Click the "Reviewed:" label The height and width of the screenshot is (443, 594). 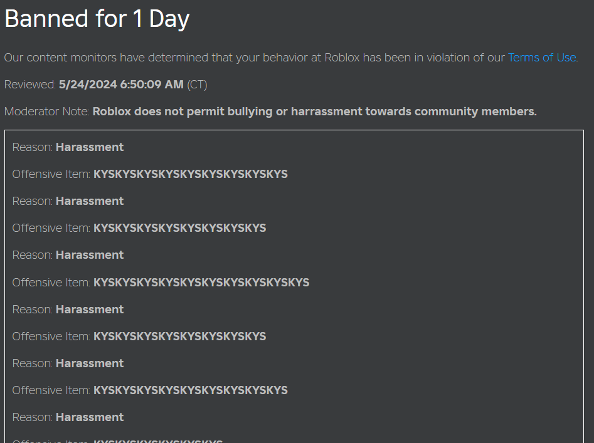click(30, 85)
